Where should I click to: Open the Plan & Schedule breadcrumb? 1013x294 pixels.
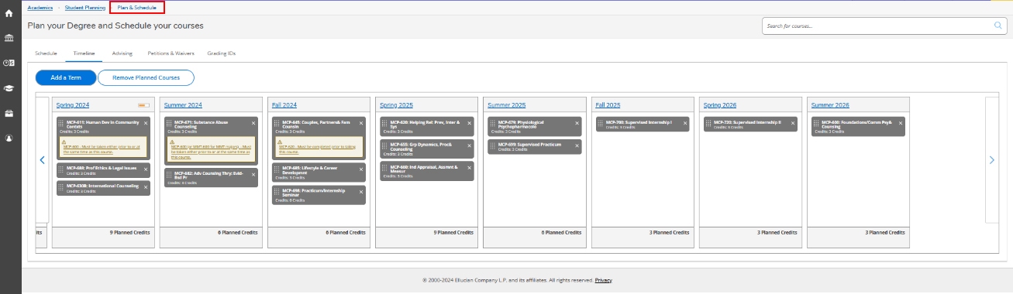(136, 7)
